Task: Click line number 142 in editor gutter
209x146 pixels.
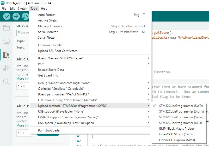Action: [78, 141]
